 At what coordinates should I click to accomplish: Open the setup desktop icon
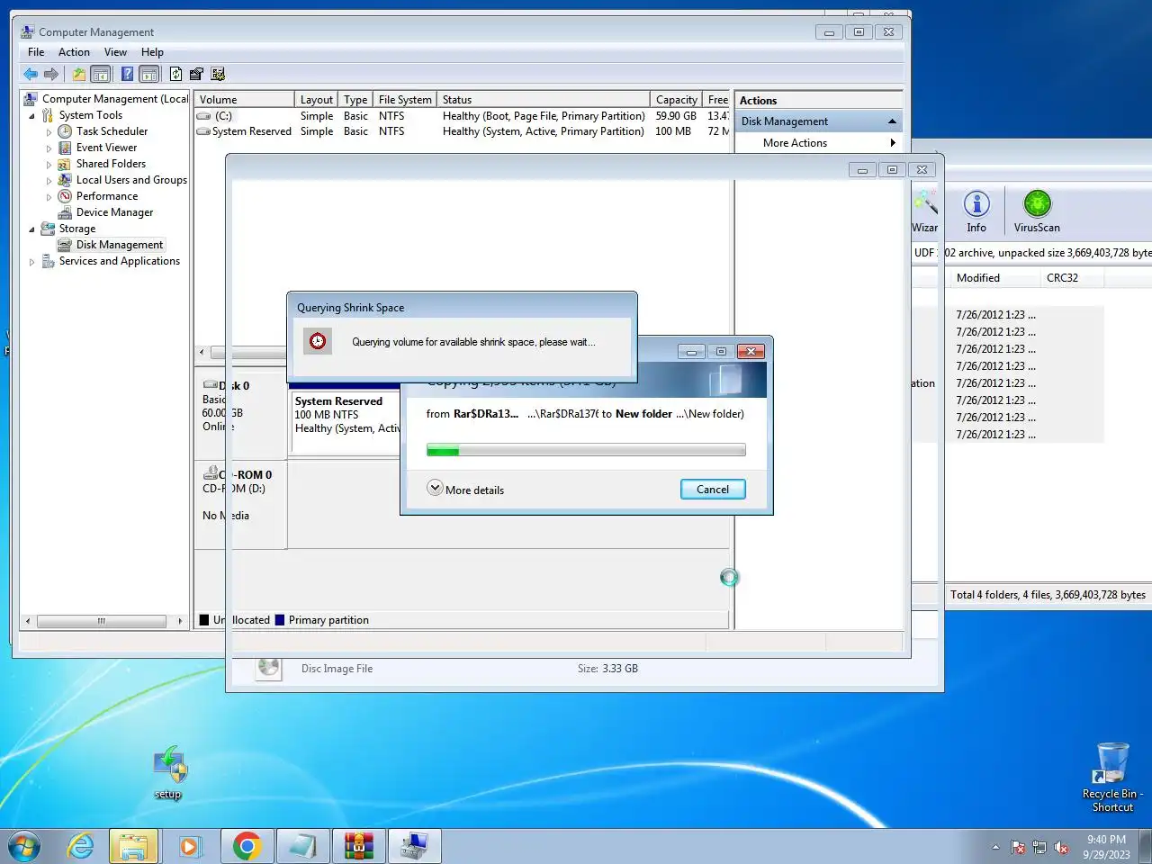point(168,772)
